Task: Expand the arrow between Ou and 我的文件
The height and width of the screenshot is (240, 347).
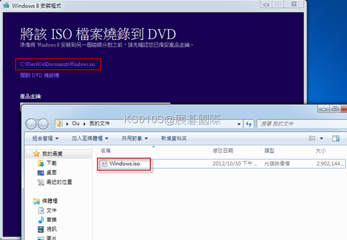Action: (84, 124)
